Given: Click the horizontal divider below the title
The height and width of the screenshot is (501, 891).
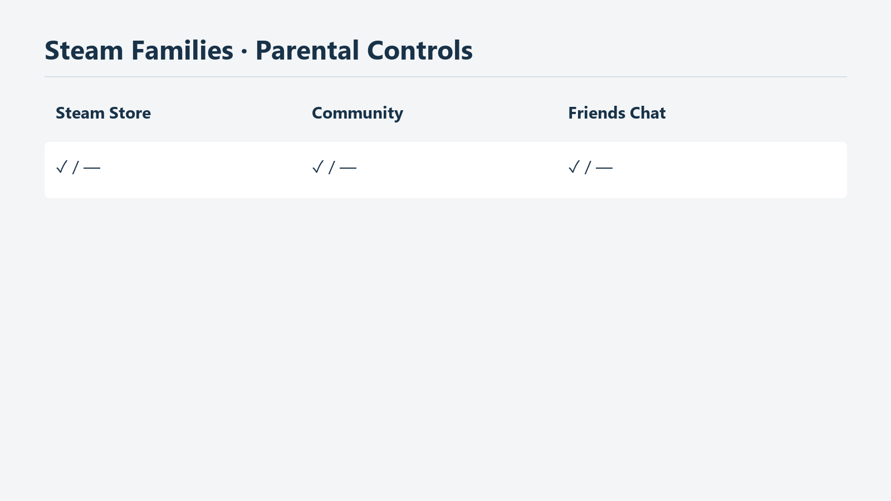Looking at the screenshot, I should tap(445, 77).
